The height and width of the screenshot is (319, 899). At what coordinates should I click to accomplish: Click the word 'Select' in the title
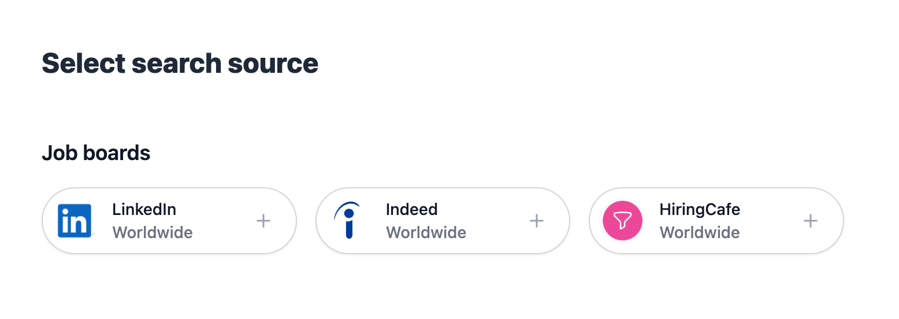point(83,63)
